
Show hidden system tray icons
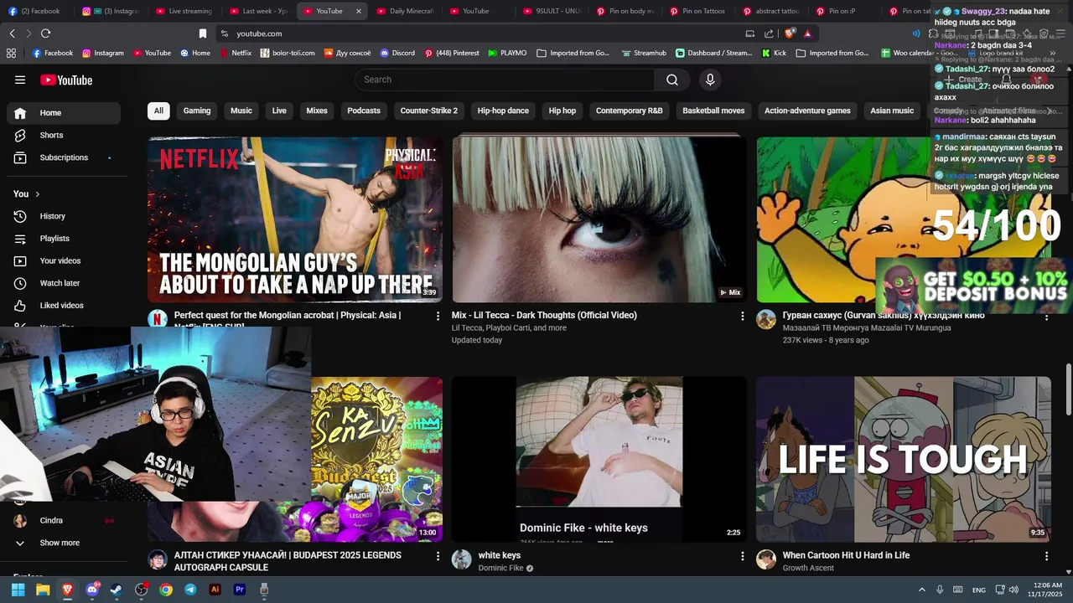[922, 590]
